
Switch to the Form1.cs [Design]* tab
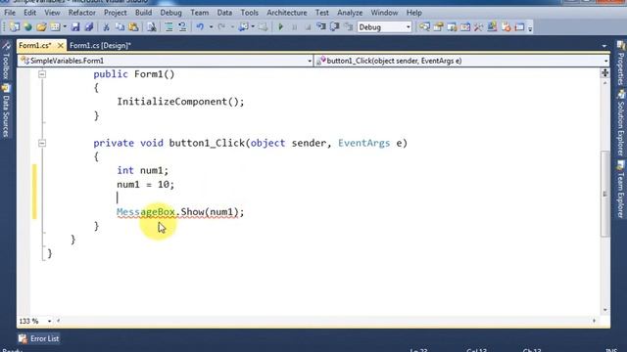click(100, 46)
